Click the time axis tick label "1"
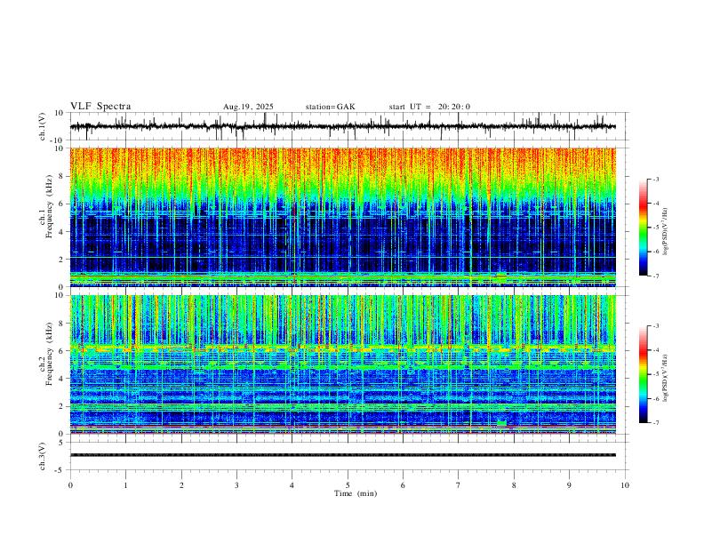Viewport: 704px width, 544px height. (125, 485)
